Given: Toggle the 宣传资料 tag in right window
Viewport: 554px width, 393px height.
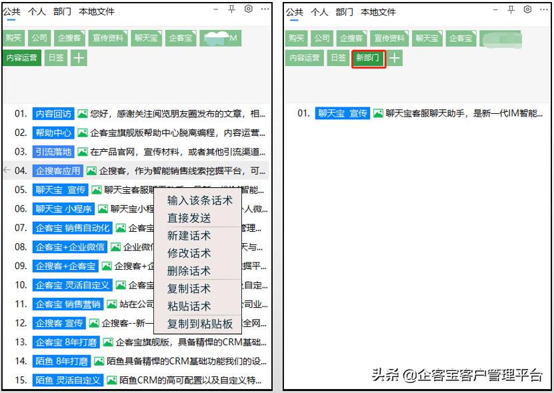Looking at the screenshot, I should point(390,38).
